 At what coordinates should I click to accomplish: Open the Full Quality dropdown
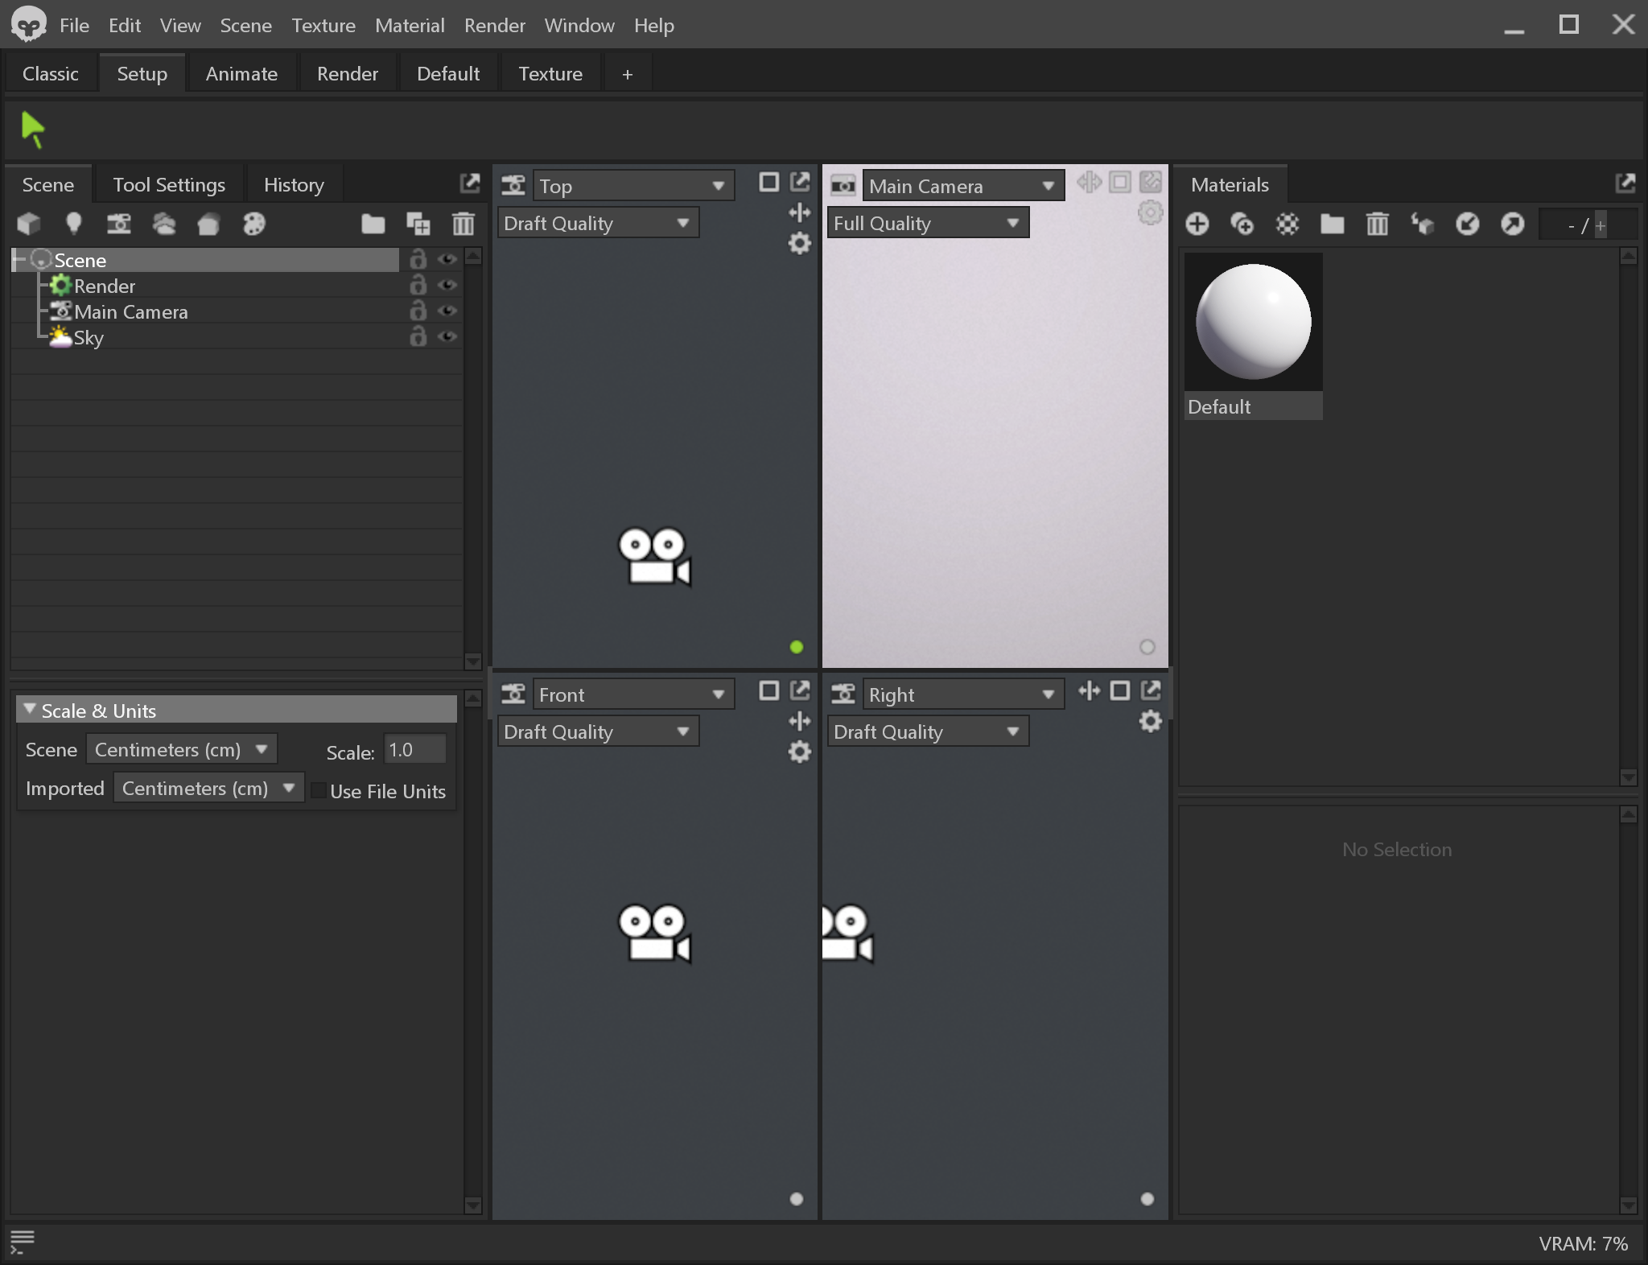coord(927,223)
